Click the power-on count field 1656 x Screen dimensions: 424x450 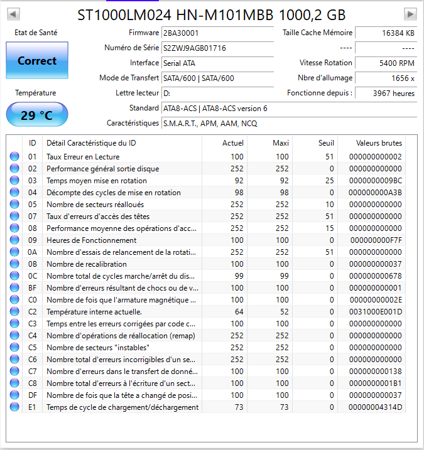tap(386, 78)
